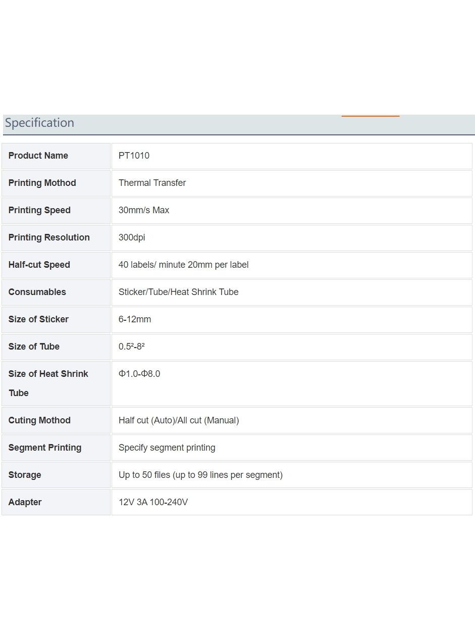Select the Printing Speed label
Screen dimensions: 475x633
coord(39,210)
